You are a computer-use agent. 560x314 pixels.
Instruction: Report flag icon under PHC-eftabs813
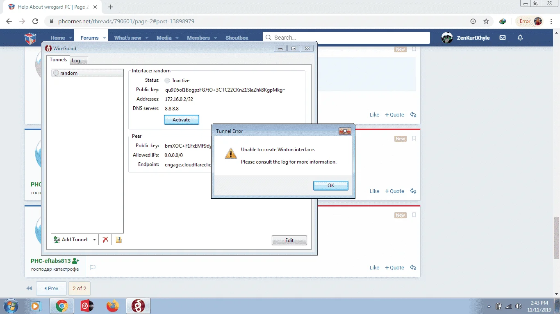(93, 268)
